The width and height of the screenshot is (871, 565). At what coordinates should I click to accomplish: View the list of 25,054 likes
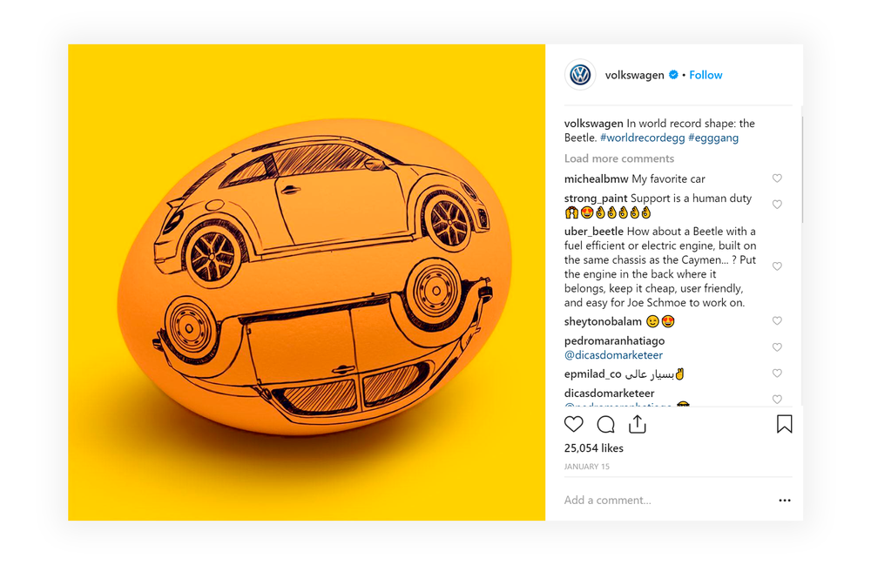pyautogui.click(x=594, y=447)
